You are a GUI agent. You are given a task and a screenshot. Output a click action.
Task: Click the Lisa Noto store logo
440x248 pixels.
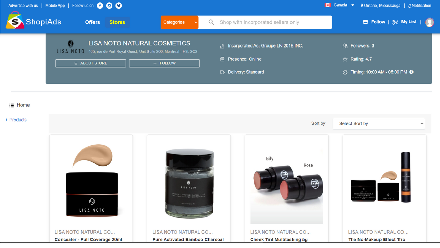(x=70, y=46)
